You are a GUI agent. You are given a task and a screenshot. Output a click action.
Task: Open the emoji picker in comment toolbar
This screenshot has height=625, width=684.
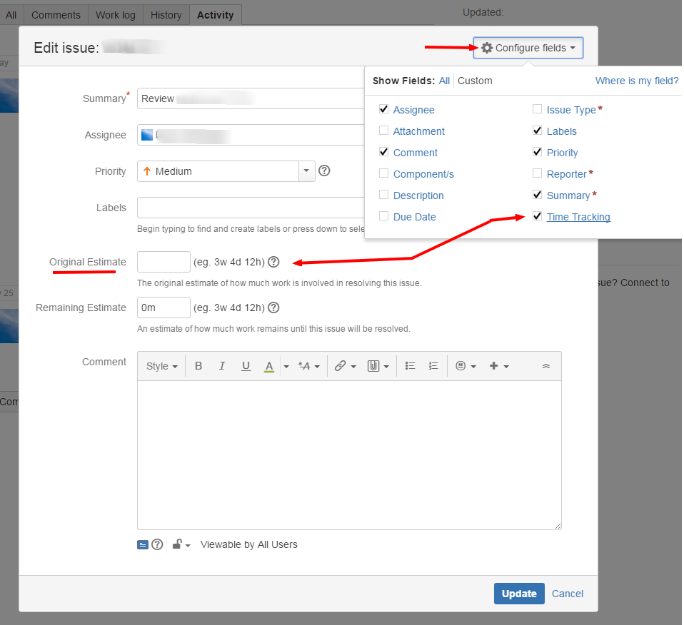click(462, 365)
